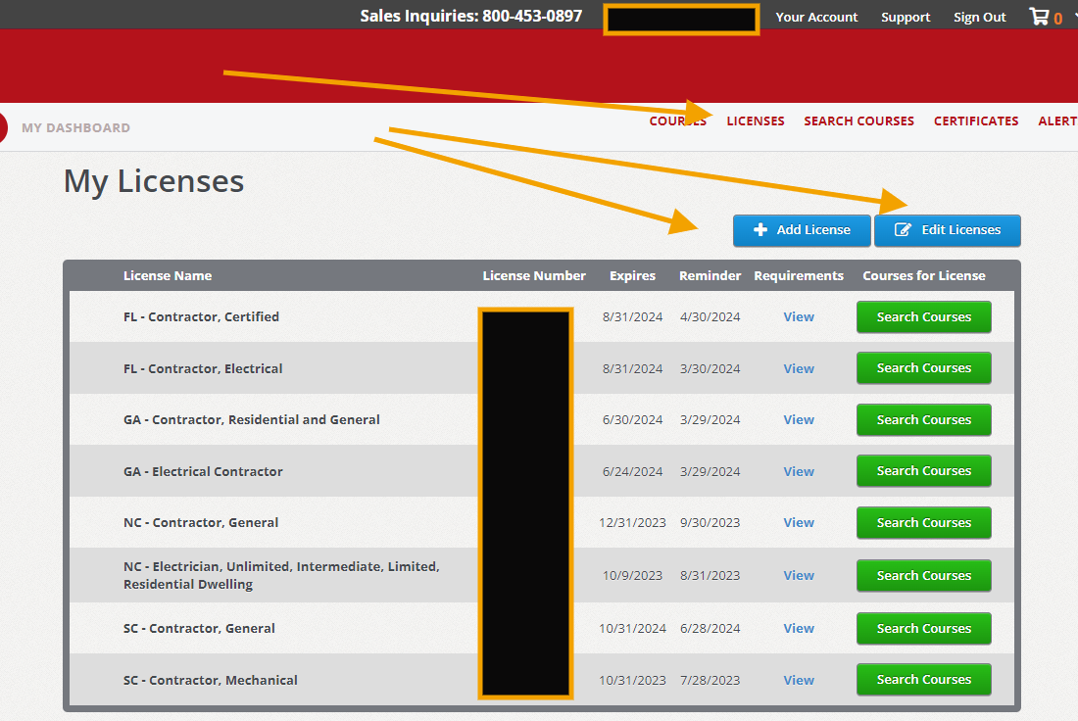Search courses for FL Contractor, Electrical
Screen dimensions: 1078x721
click(923, 368)
